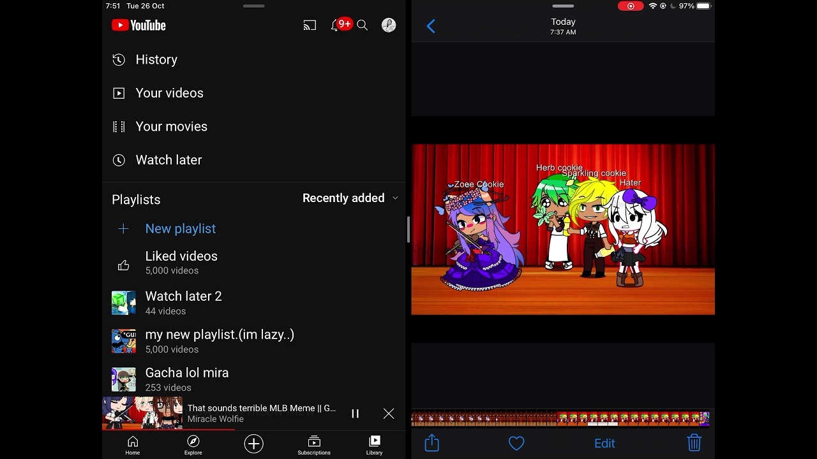Open the YouTube logo home link
The width and height of the screenshot is (817, 459).
[139, 25]
